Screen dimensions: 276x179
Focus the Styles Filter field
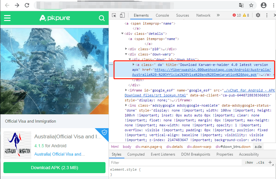pyautogui.click(x=175, y=163)
